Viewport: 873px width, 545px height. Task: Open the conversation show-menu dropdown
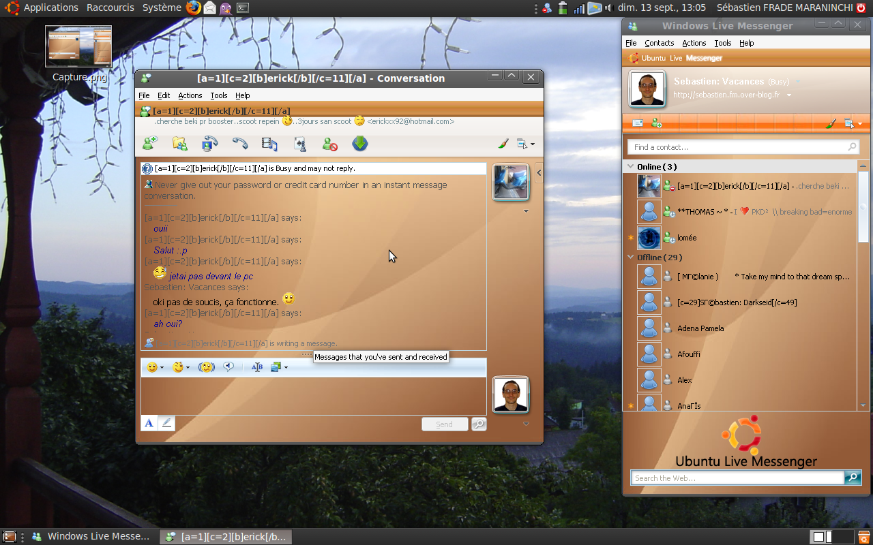coord(525,144)
